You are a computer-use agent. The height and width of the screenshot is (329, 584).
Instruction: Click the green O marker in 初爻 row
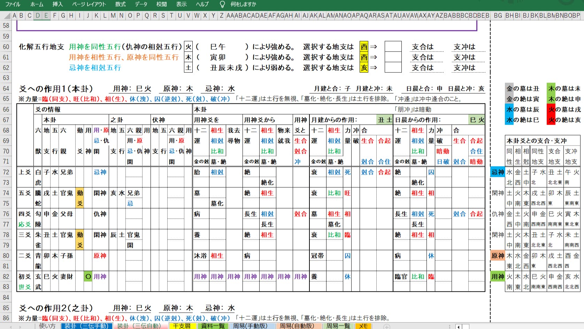click(88, 276)
